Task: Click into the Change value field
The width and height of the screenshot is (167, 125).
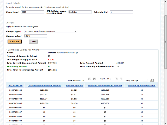Action: (35, 36)
